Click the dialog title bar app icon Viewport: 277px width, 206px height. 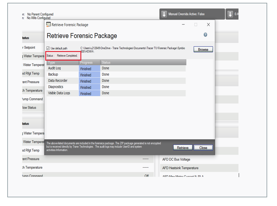tap(48, 24)
